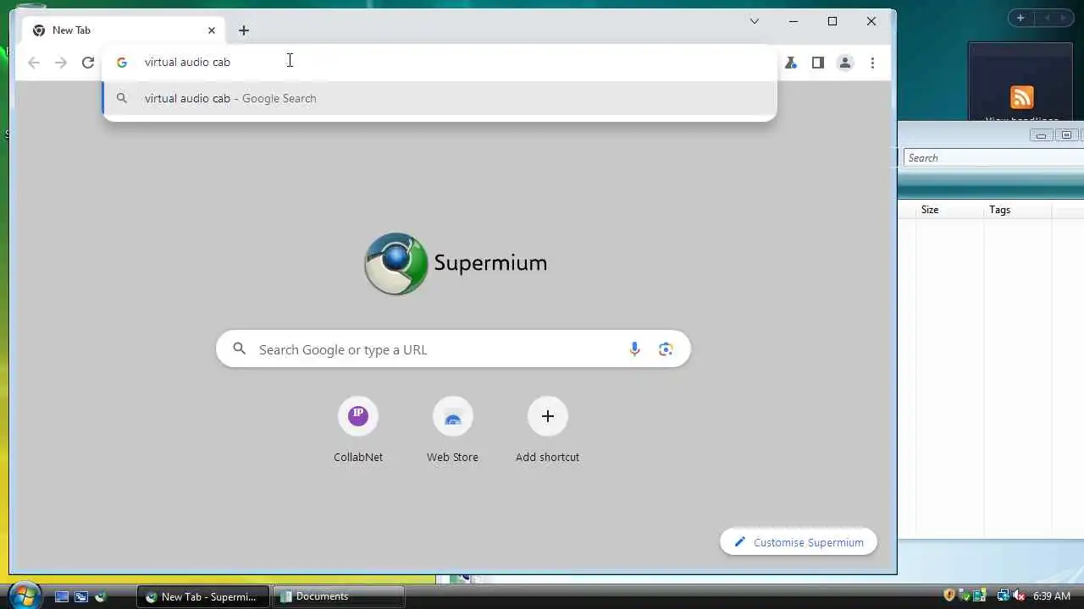This screenshot has width=1084, height=609.
Task: Click the sidebar add gadget plus button
Action: 1020,18
